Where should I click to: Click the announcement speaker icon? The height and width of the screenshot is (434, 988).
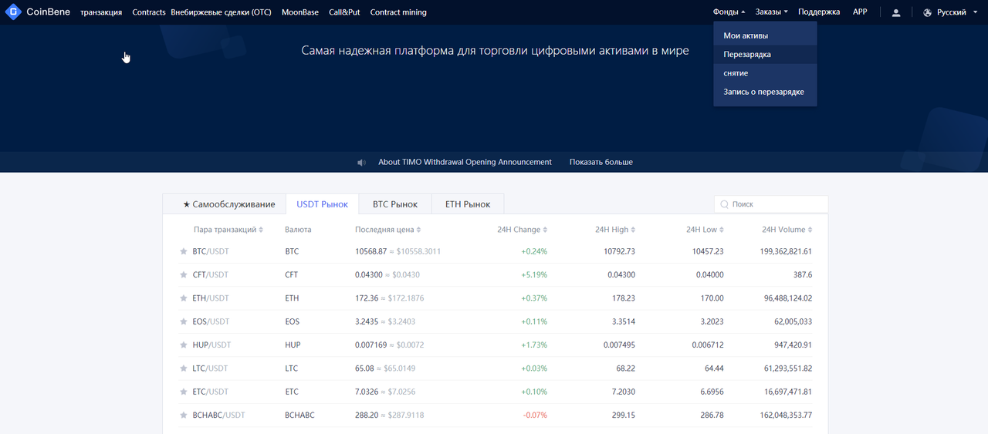click(x=361, y=163)
